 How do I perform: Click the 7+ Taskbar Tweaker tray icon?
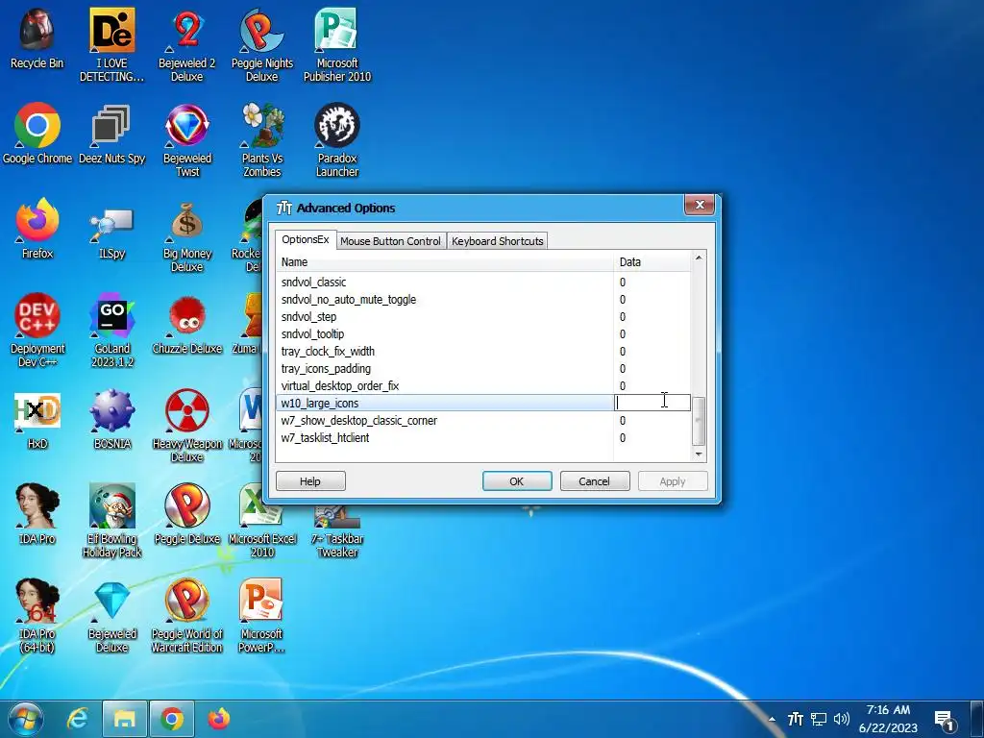[x=795, y=719]
